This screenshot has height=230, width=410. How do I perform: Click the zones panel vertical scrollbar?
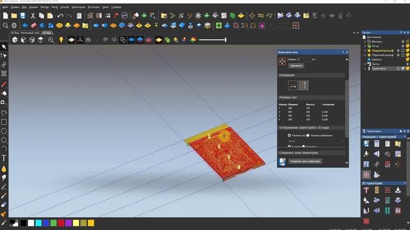[x=347, y=108]
